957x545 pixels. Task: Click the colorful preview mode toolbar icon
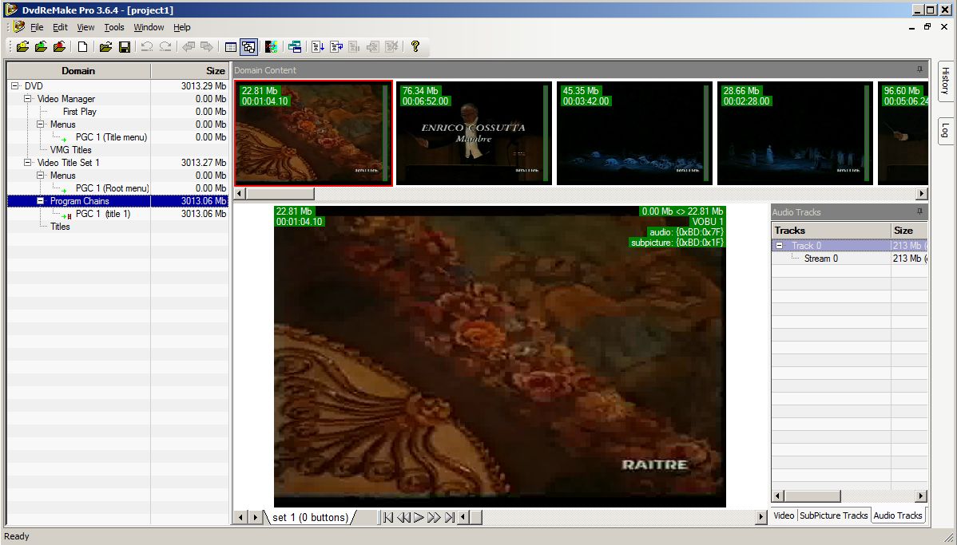click(x=272, y=47)
